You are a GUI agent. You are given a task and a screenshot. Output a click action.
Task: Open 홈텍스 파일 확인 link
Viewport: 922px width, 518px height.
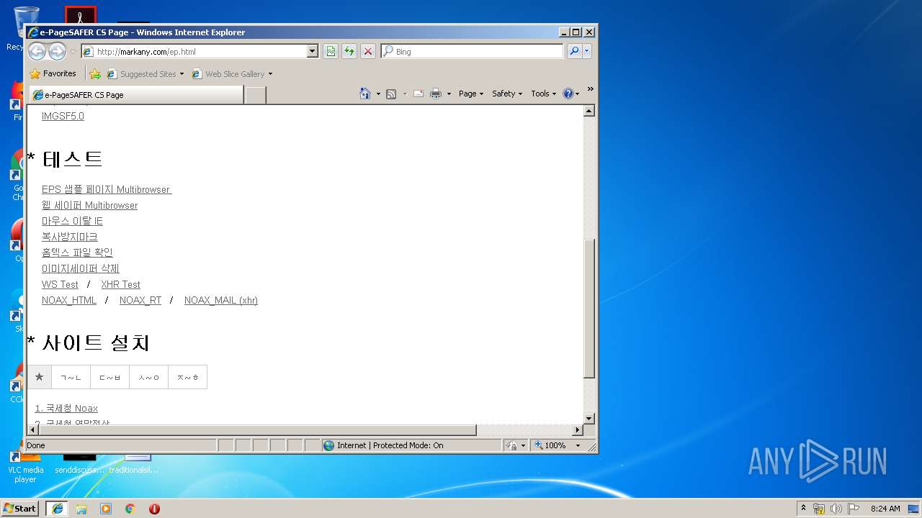click(x=77, y=253)
